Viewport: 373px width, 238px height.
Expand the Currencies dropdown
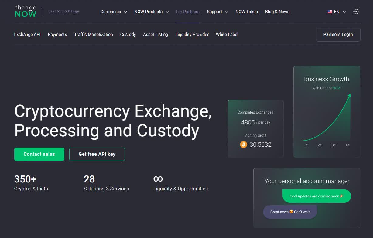(x=114, y=12)
